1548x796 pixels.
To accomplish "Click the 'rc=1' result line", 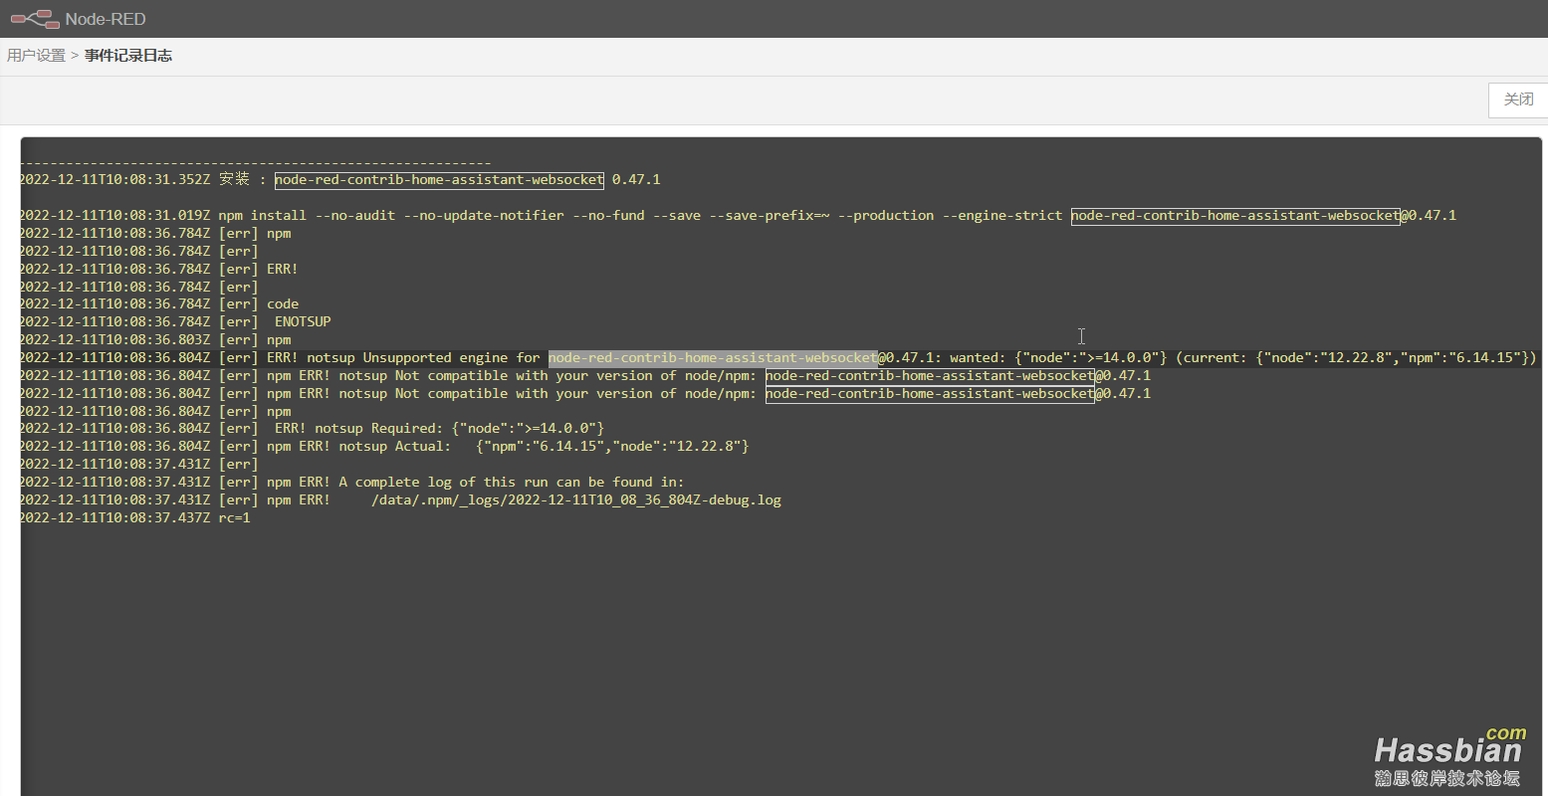I will [x=135, y=518].
